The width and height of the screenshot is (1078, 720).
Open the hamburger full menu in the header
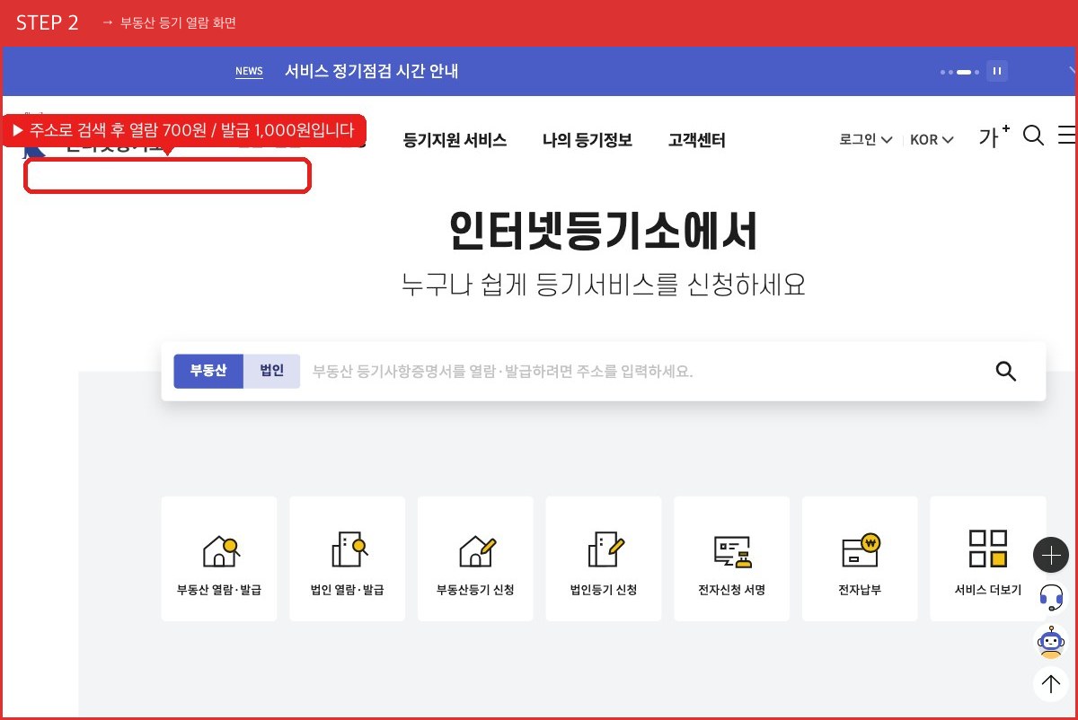coord(1068,136)
